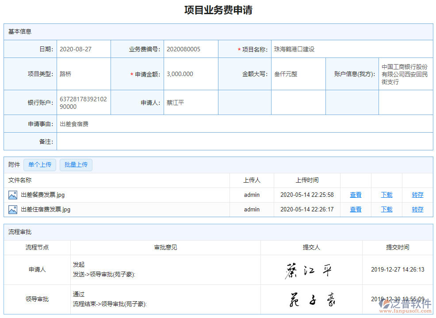Image resolution: width=436 pixels, height=318 pixels.
Task: Download 出差餐费发票.jpg via 下载 link
Action: click(386, 195)
